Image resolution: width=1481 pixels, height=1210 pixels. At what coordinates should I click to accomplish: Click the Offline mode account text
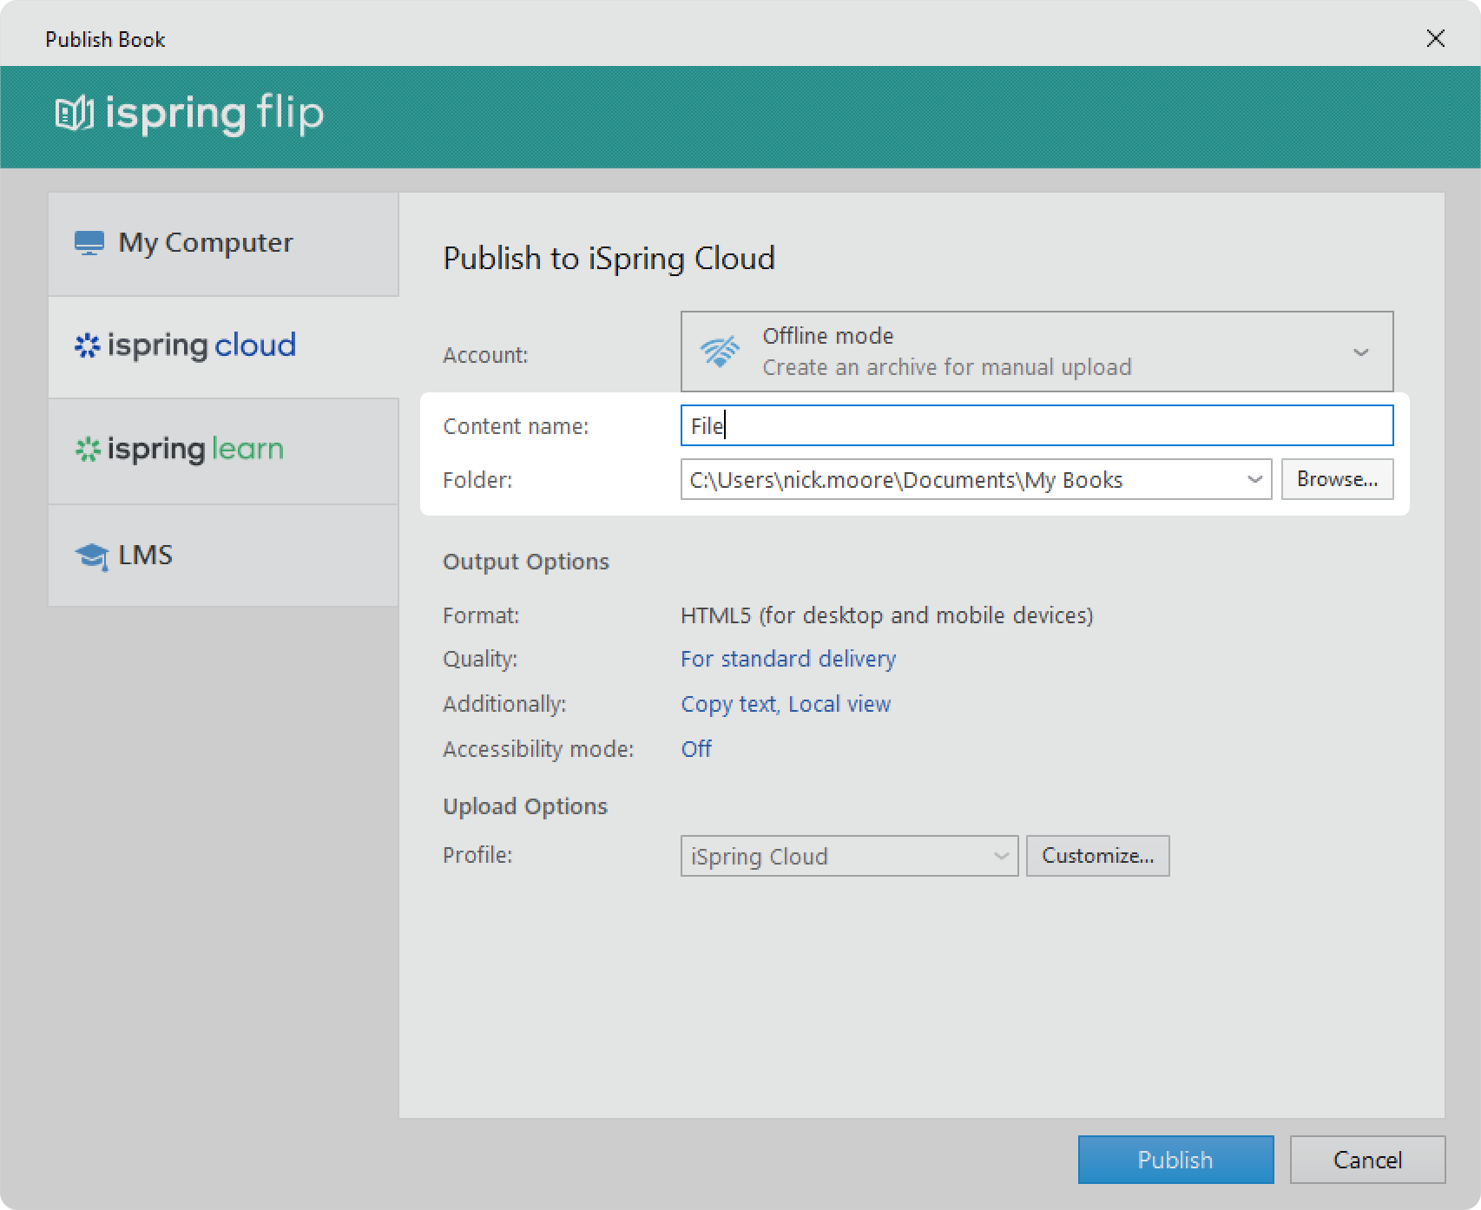(827, 336)
